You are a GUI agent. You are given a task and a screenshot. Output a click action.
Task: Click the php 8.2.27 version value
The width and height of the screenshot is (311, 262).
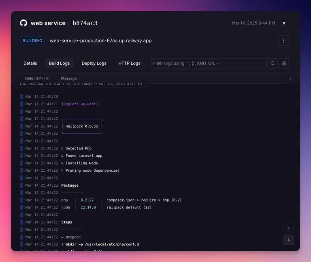tap(87, 200)
